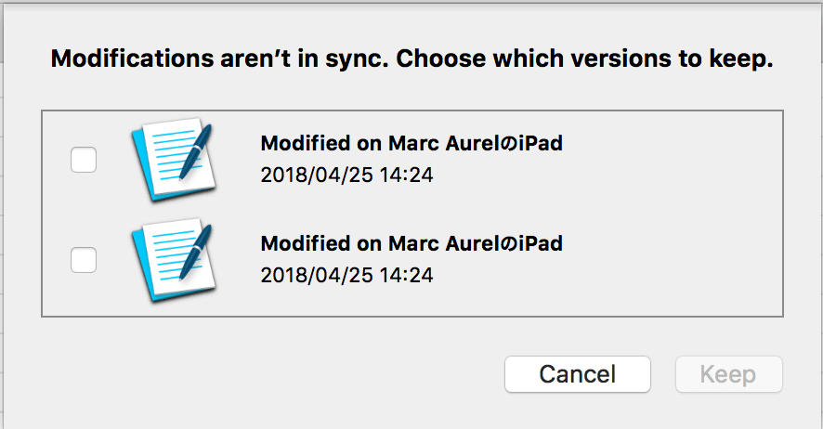The height and width of the screenshot is (429, 823).
Task: Click the second row's 2018/04/25 14:24 timestamp
Action: (346, 276)
